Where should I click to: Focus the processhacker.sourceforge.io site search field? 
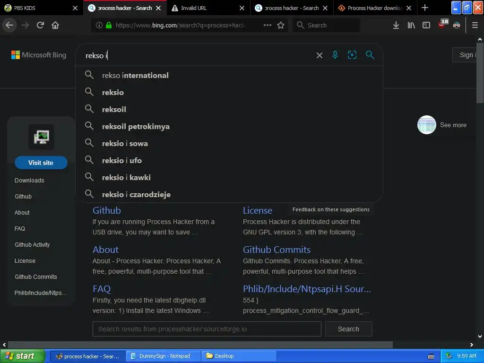coord(207,329)
